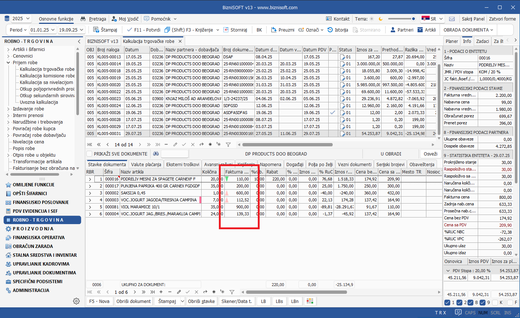This screenshot has width=520, height=318.
Task: Switch to the Eksterni troškovi tab
Action: click(183, 164)
